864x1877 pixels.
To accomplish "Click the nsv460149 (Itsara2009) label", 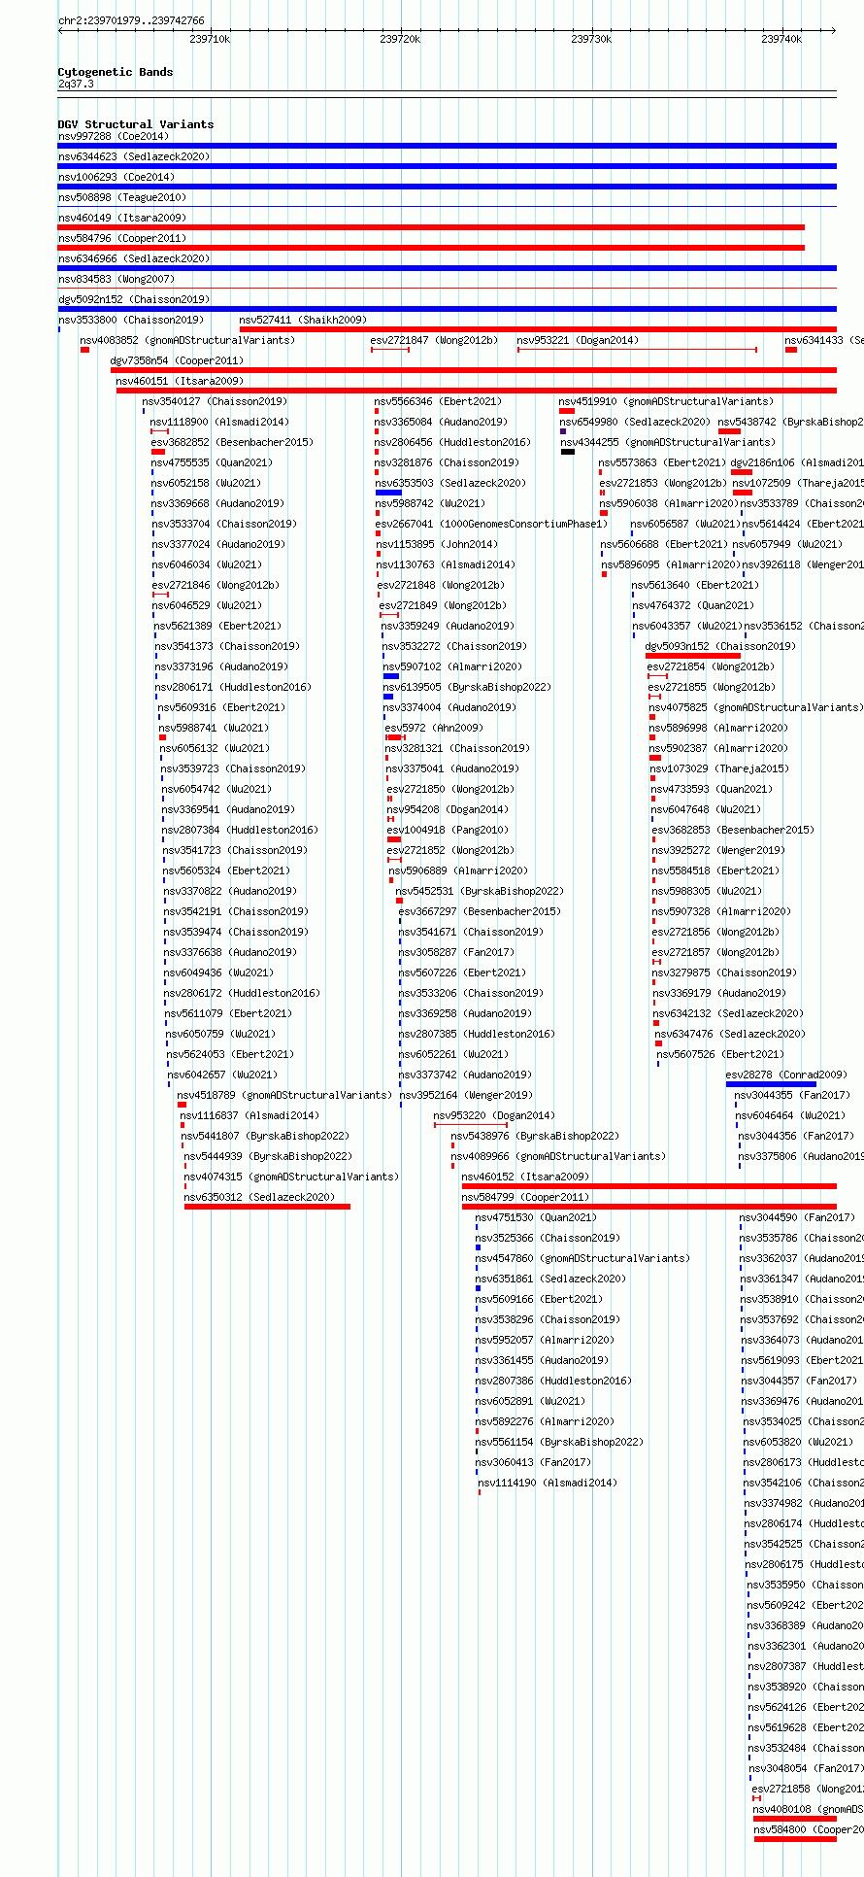I will [121, 218].
